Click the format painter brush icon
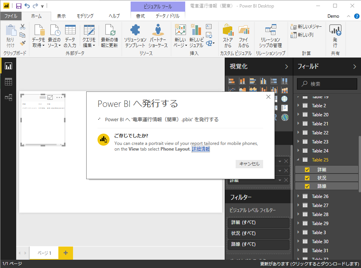Image resolution: width=361 pixels, height=268 pixels. [23, 43]
